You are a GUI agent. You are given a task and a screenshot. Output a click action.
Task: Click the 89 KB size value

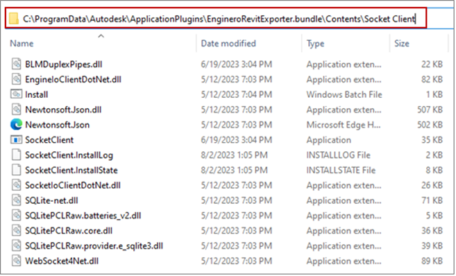(x=432, y=261)
